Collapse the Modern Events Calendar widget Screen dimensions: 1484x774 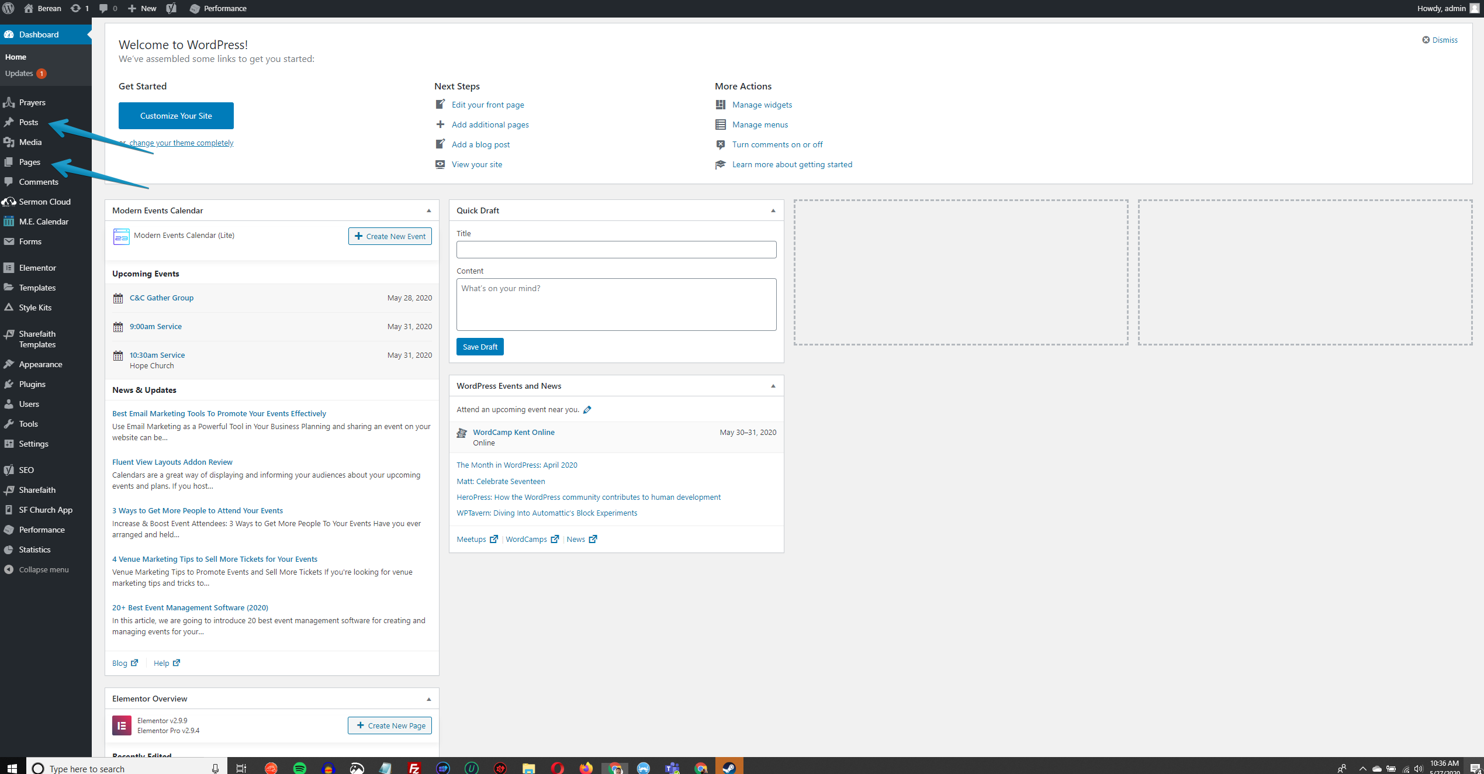(x=429, y=210)
